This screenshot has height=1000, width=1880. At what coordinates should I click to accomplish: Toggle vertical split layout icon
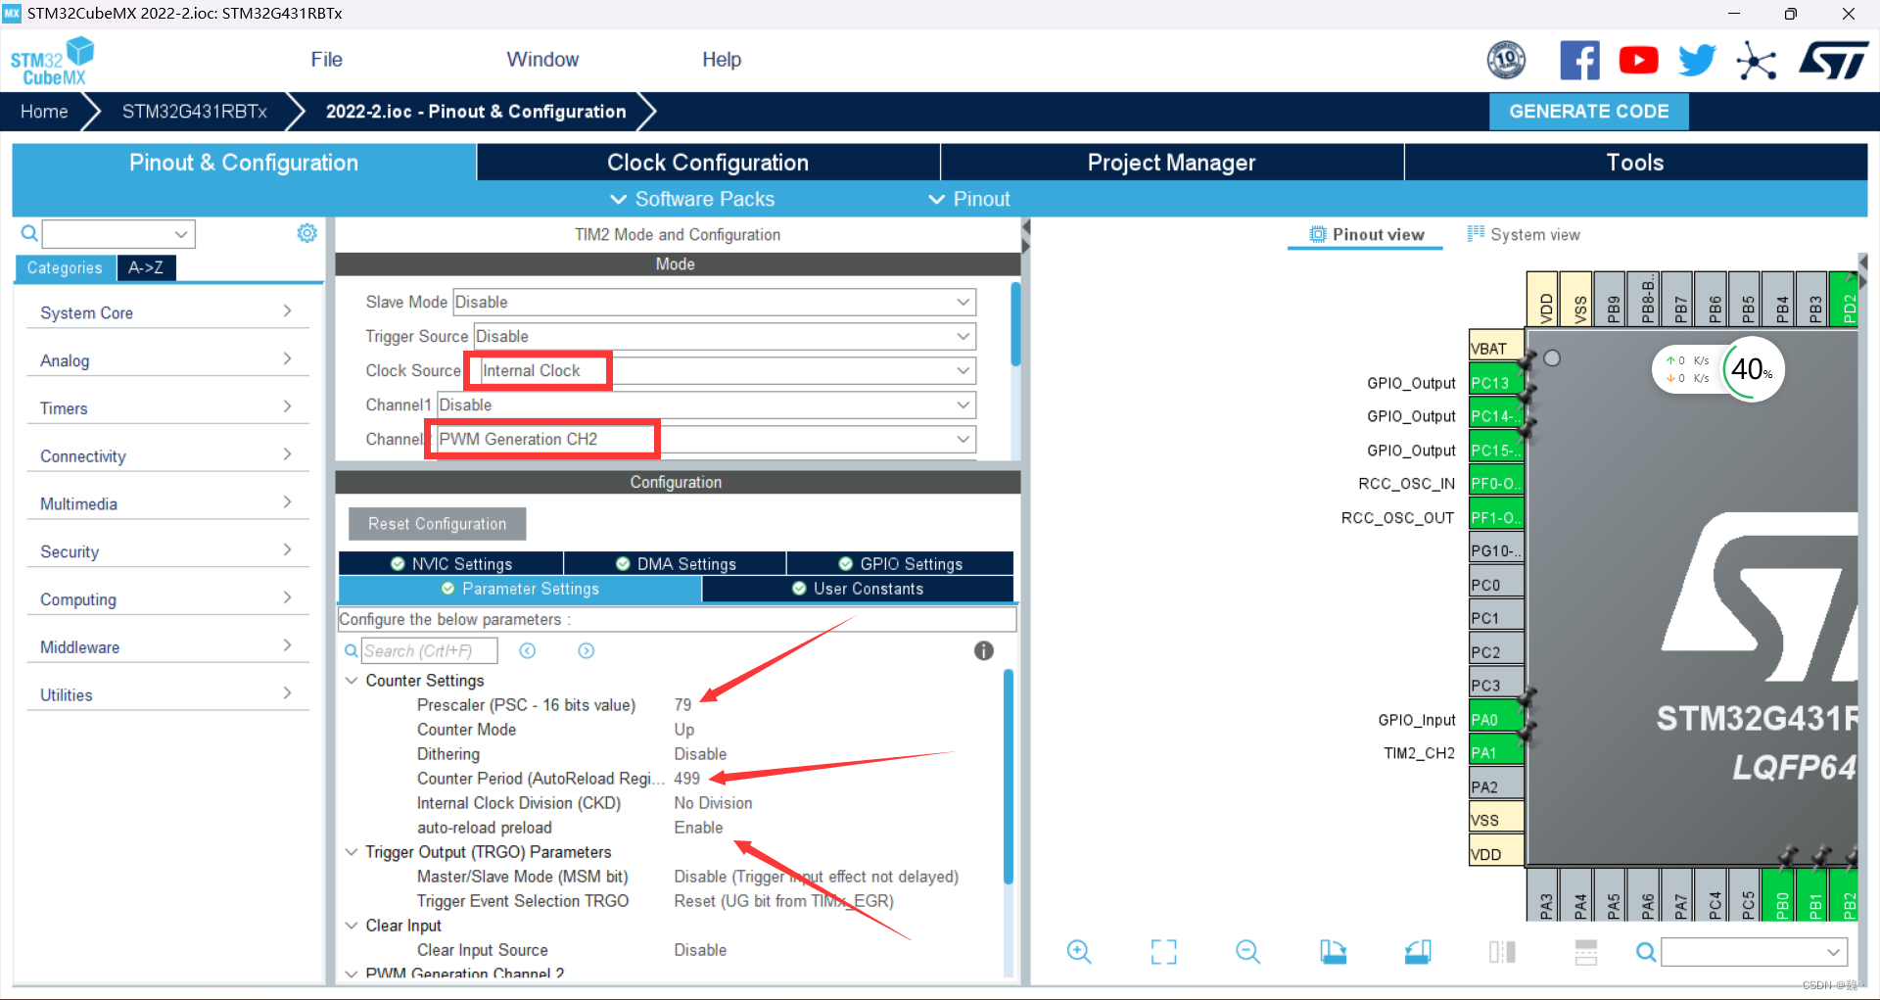1502,951
